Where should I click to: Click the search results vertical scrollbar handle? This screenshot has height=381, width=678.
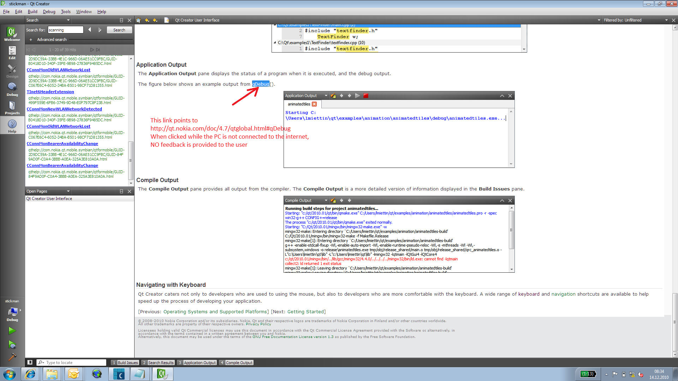(131, 161)
